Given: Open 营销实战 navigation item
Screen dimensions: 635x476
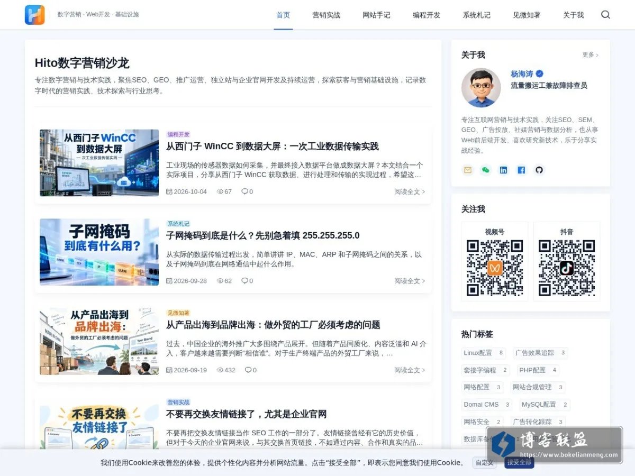Looking at the screenshot, I should (x=326, y=15).
